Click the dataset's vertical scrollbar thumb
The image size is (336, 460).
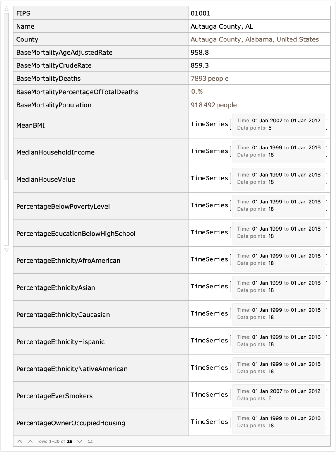(x=6, y=96)
